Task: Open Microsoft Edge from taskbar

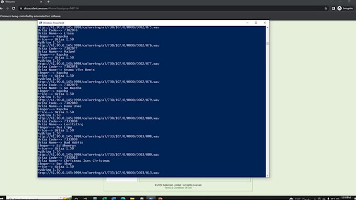Action: pyautogui.click(x=123, y=198)
